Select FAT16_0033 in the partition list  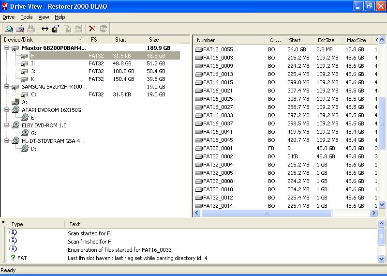pos(286,115)
